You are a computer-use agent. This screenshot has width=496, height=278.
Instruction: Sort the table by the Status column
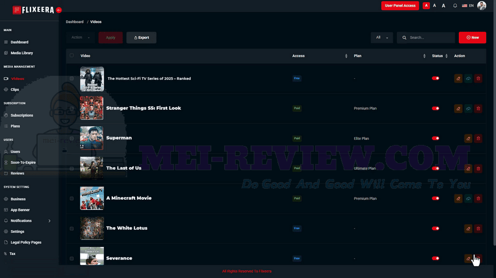446,56
